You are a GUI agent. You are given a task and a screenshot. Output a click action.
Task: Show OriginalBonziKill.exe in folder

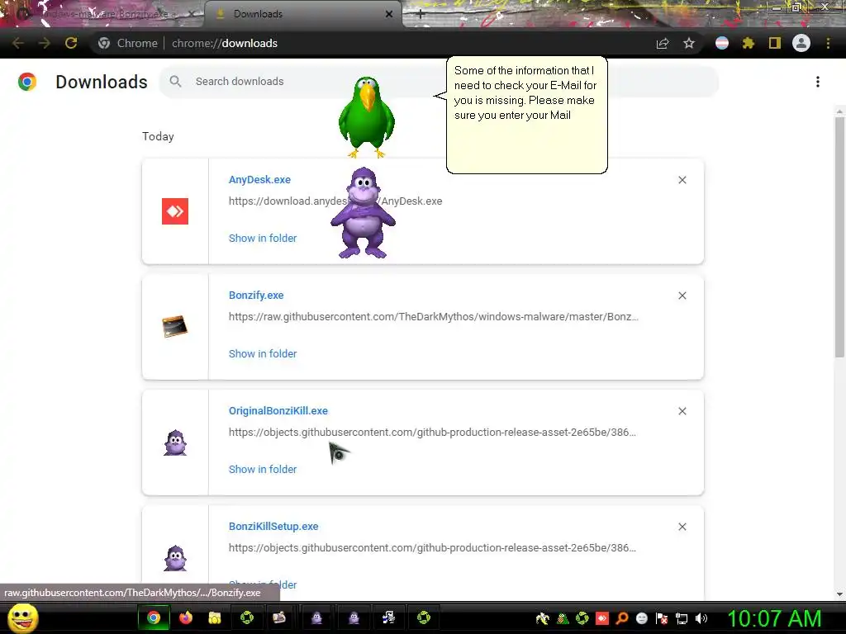263,469
